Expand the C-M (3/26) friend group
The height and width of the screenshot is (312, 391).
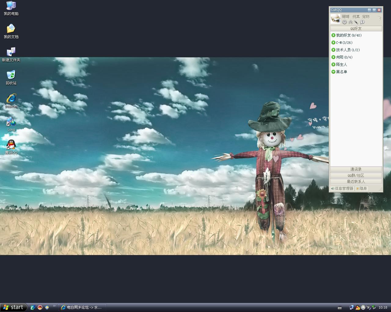tap(344, 43)
